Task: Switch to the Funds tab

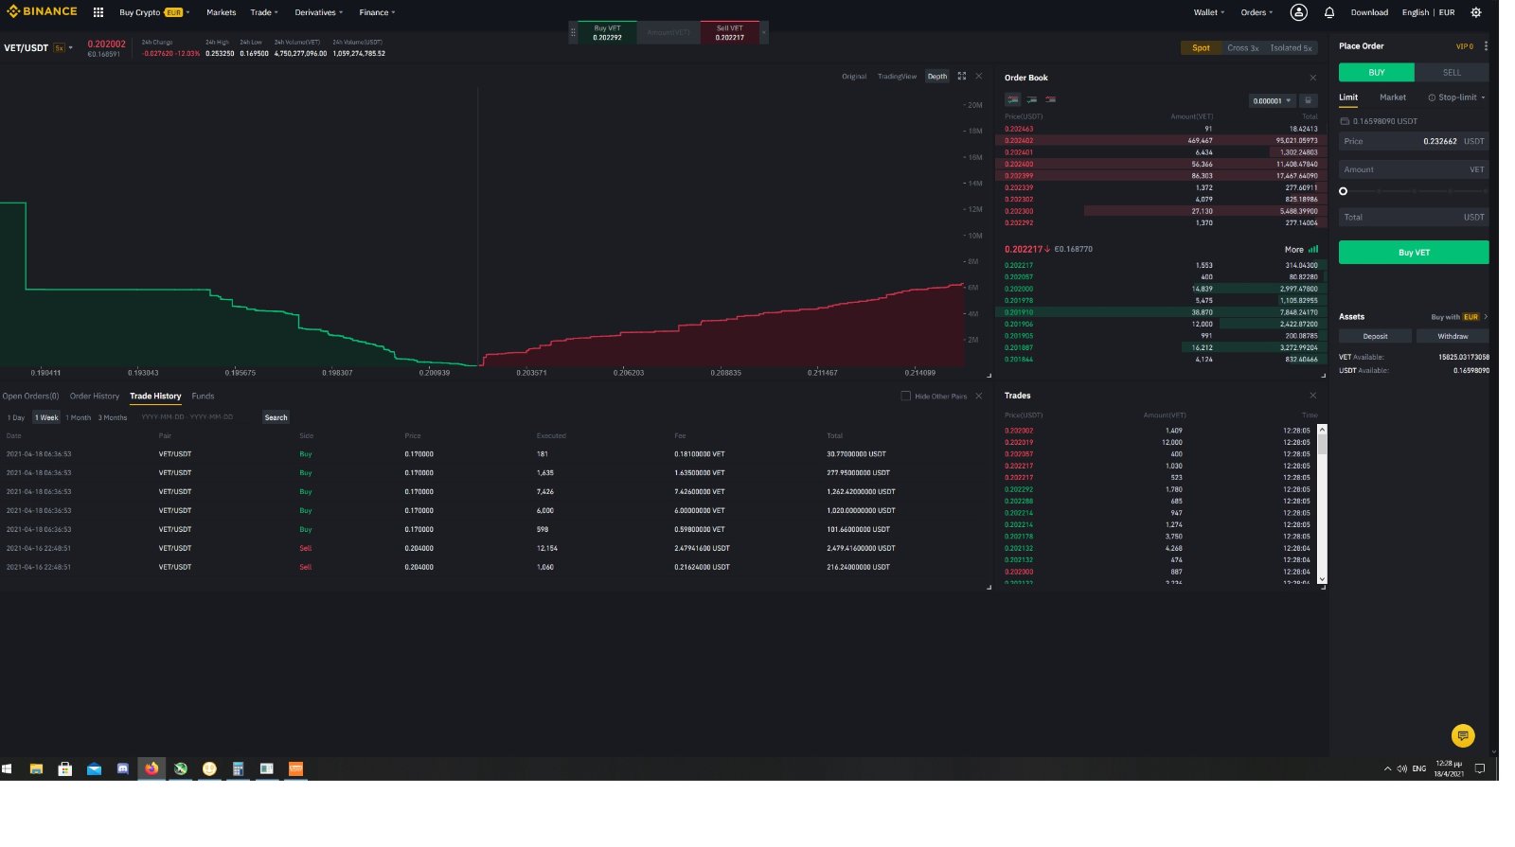Action: 203,396
